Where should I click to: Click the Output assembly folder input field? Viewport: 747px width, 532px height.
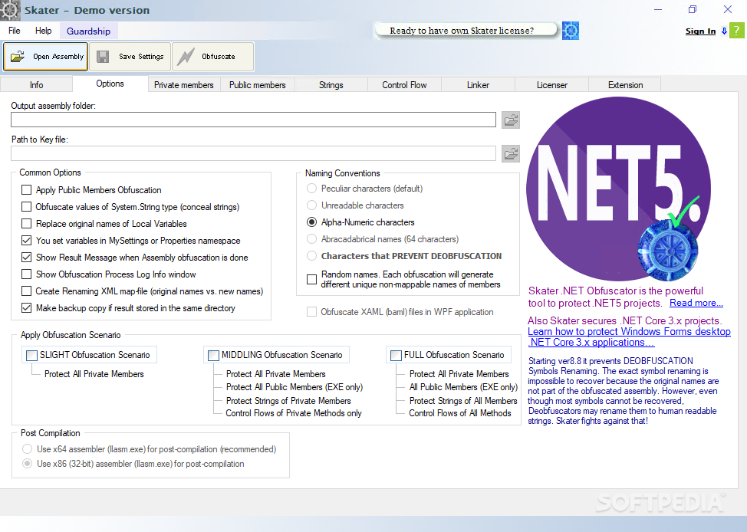[253, 120]
